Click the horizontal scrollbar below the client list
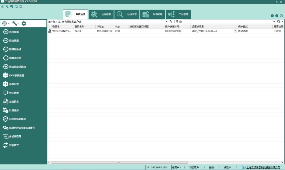Image resolution: width=285 pixels, height=170 pixels. click(x=119, y=163)
